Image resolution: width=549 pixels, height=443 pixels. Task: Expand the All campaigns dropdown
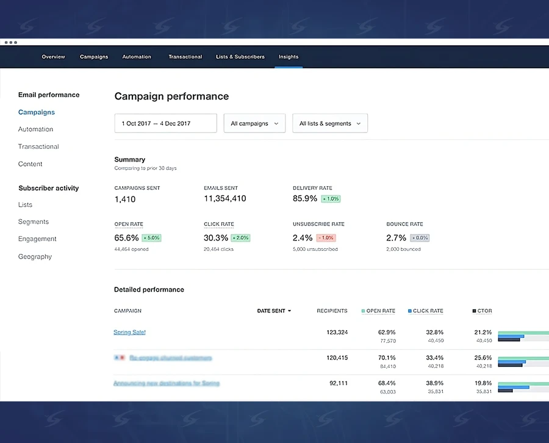254,123
